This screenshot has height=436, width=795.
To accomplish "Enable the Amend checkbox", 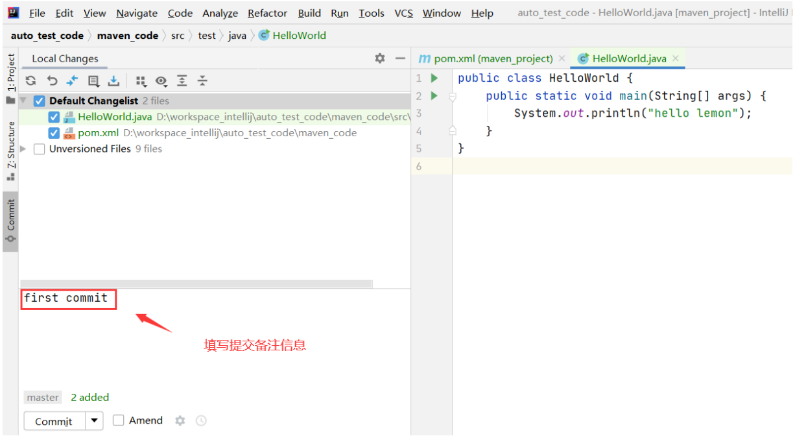I will [118, 420].
